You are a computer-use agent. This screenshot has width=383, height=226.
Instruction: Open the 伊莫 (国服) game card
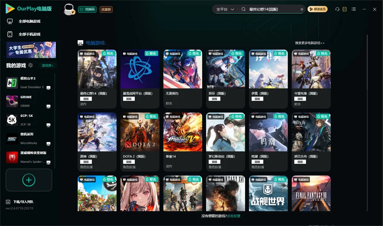coord(268,79)
